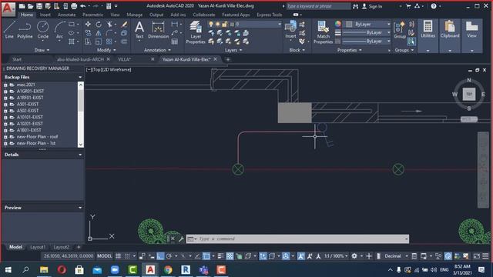Click the Customization menu icon in status bar

tap(485, 256)
